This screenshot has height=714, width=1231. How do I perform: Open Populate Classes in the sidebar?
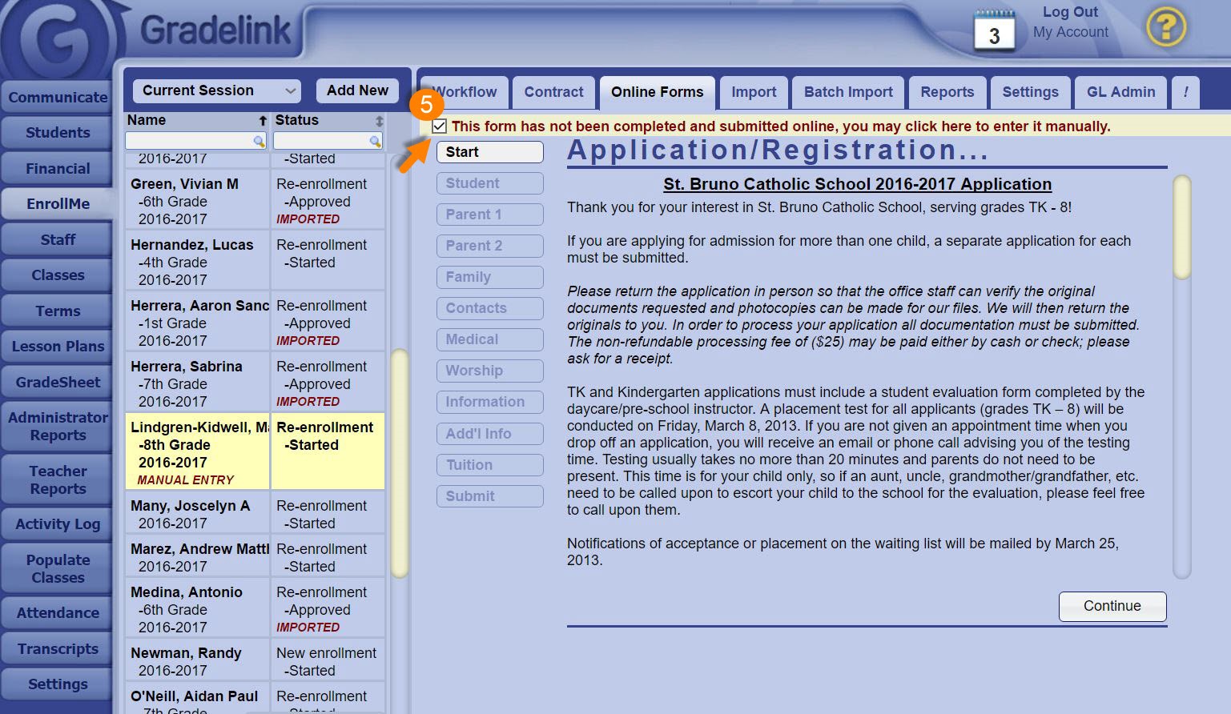click(57, 569)
